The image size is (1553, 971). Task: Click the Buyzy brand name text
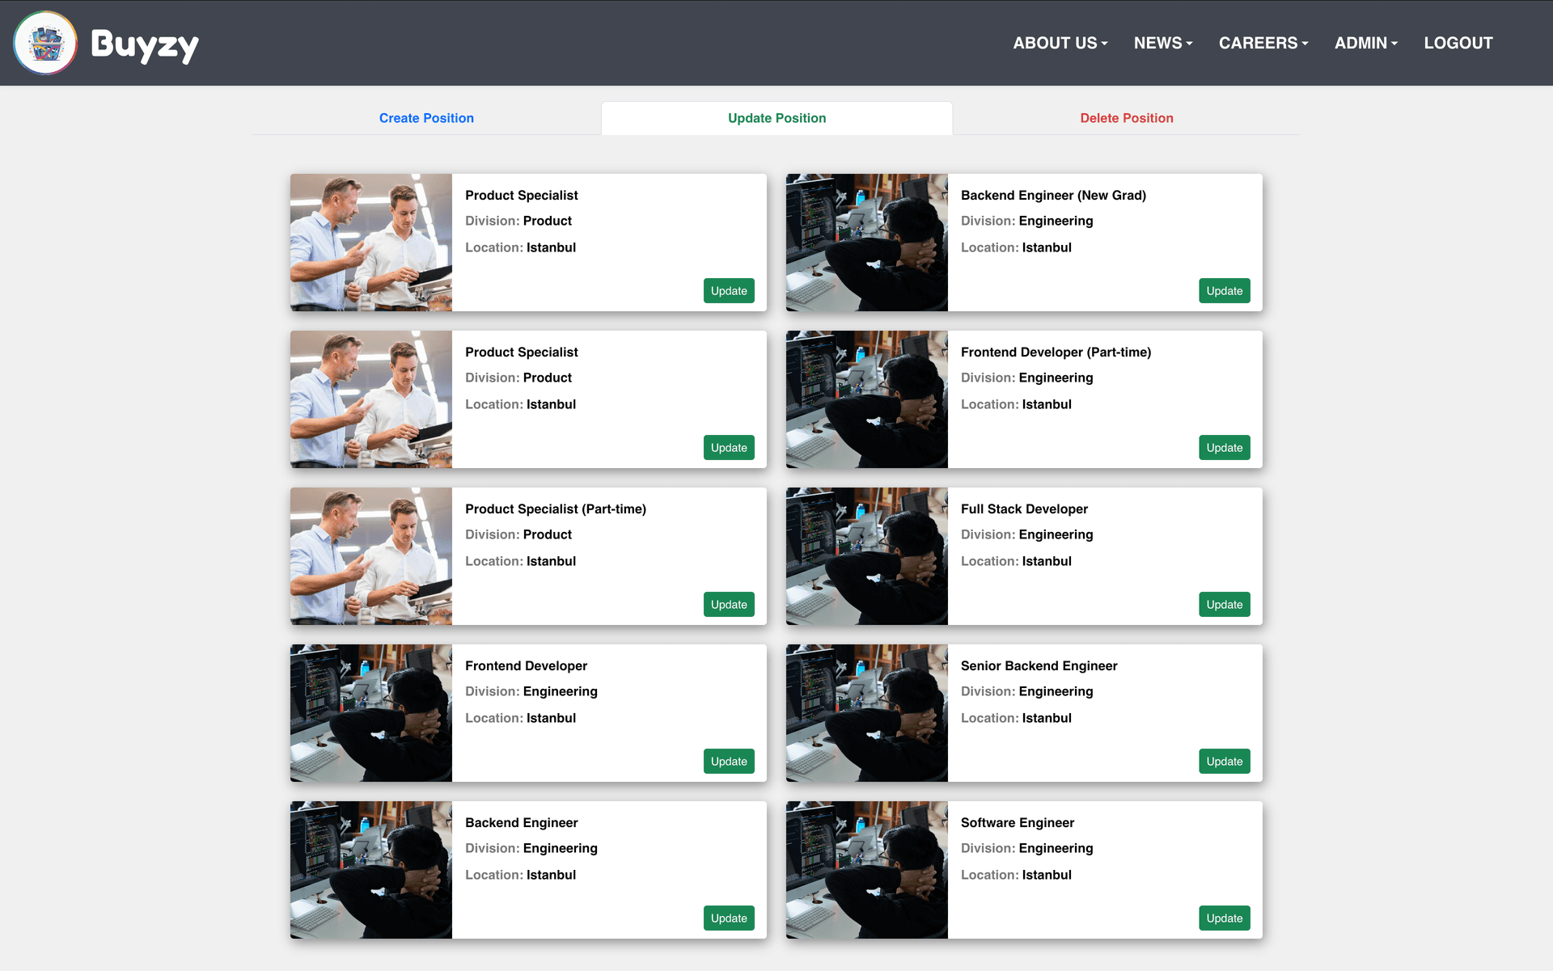tap(145, 44)
